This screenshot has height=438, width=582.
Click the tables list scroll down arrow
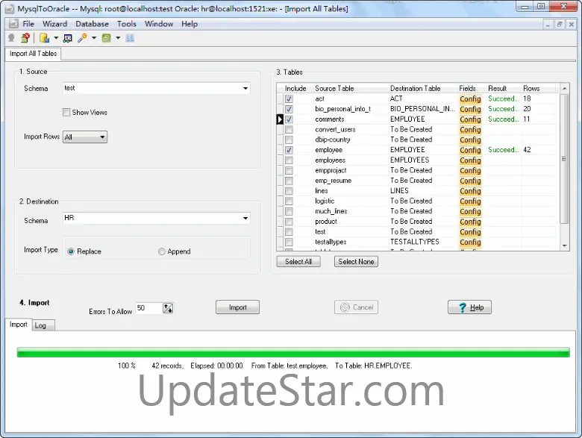click(x=565, y=245)
